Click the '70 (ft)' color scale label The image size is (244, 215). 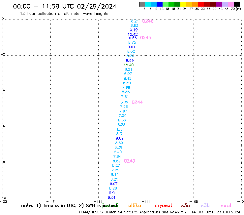pyautogui.click(x=236, y=9)
